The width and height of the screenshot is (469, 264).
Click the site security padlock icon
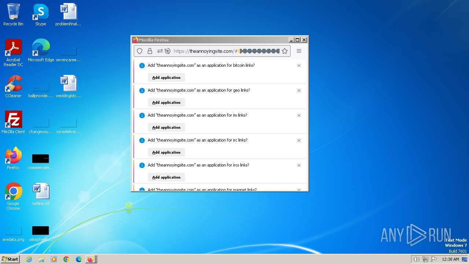point(150,51)
